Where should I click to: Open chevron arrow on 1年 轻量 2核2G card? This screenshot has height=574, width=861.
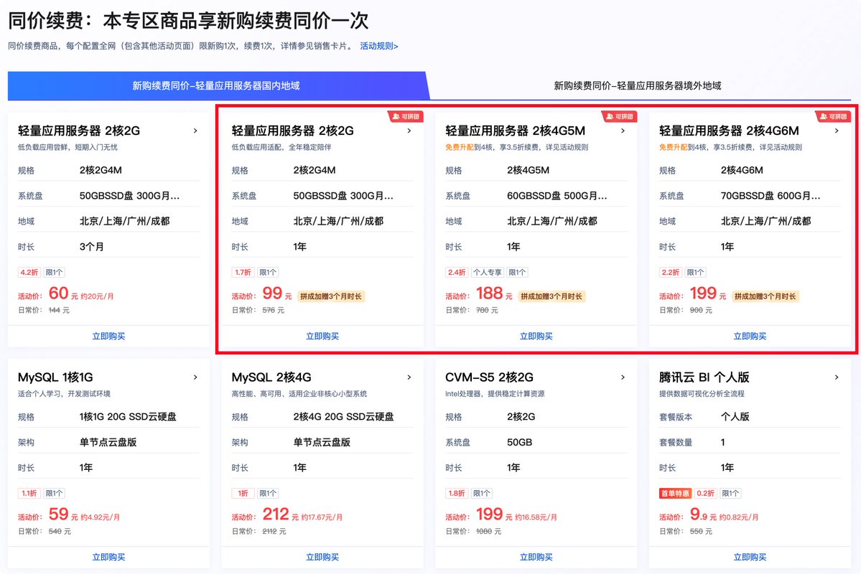tap(409, 131)
